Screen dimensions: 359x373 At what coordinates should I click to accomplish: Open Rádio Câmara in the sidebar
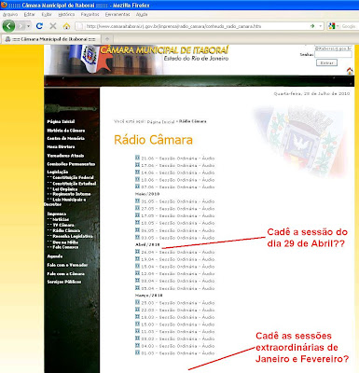click(66, 230)
